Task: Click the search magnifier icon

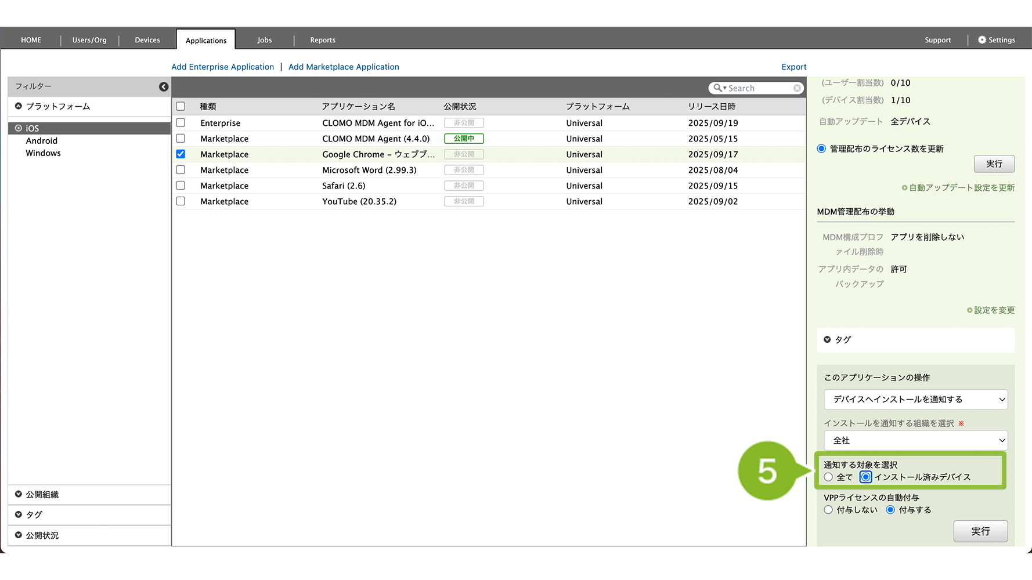Action: click(718, 88)
